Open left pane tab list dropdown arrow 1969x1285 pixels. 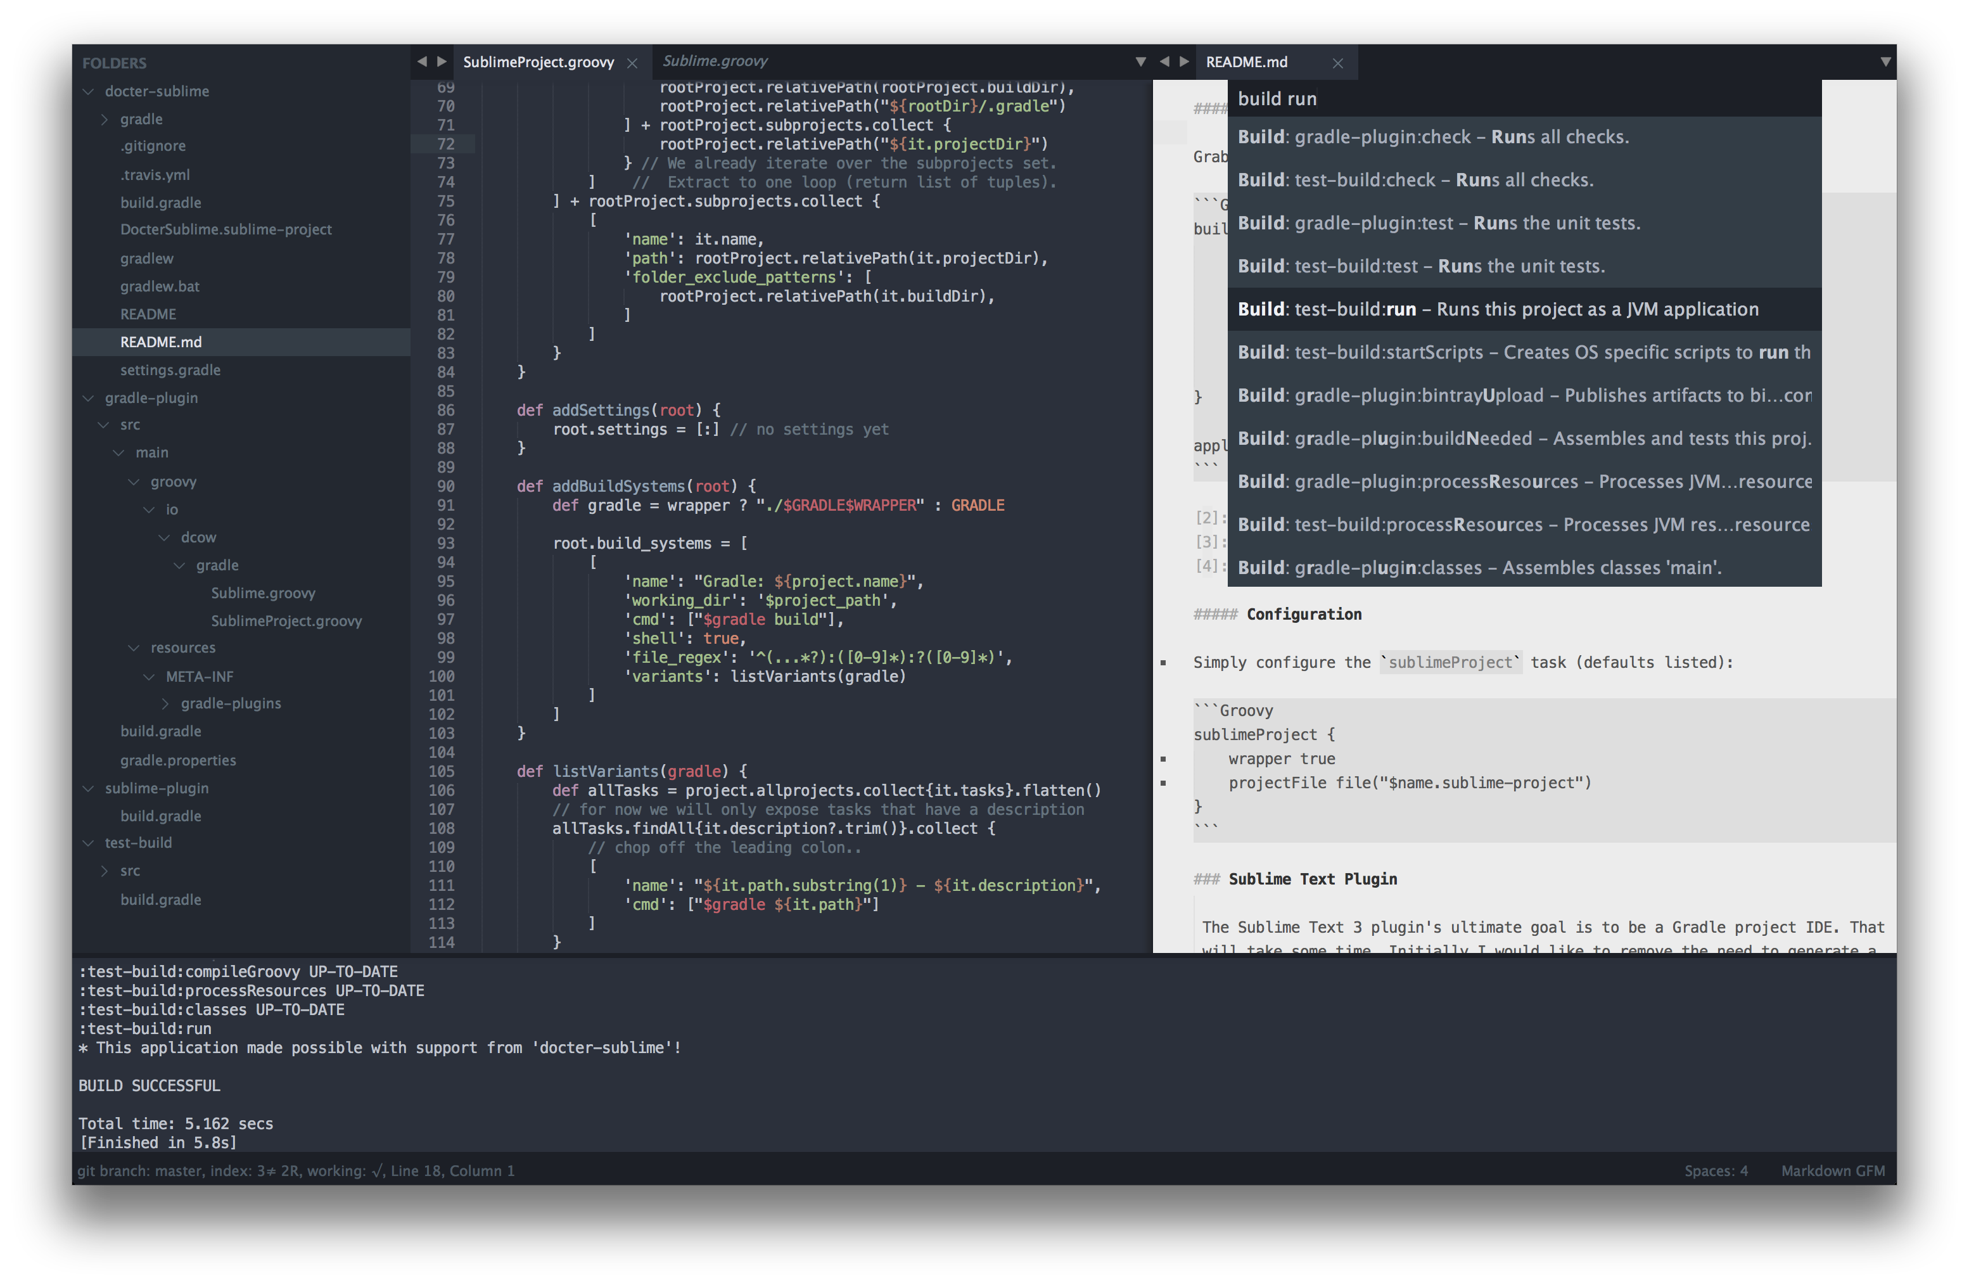click(1140, 61)
